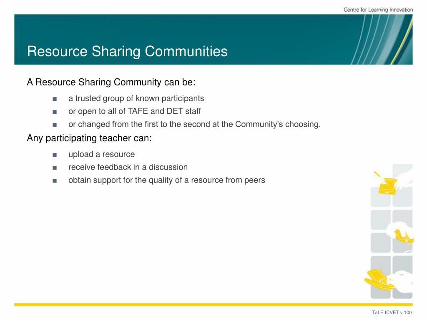427x320 pixels.
Task: Select 'a trusted group of known participants' bullet
Action: [136, 98]
